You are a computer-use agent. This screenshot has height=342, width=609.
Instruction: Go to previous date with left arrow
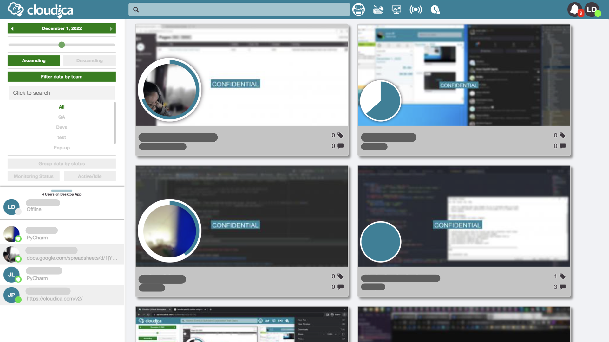coord(12,28)
